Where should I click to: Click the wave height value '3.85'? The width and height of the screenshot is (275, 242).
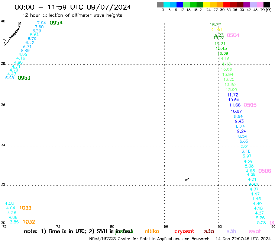(14, 222)
